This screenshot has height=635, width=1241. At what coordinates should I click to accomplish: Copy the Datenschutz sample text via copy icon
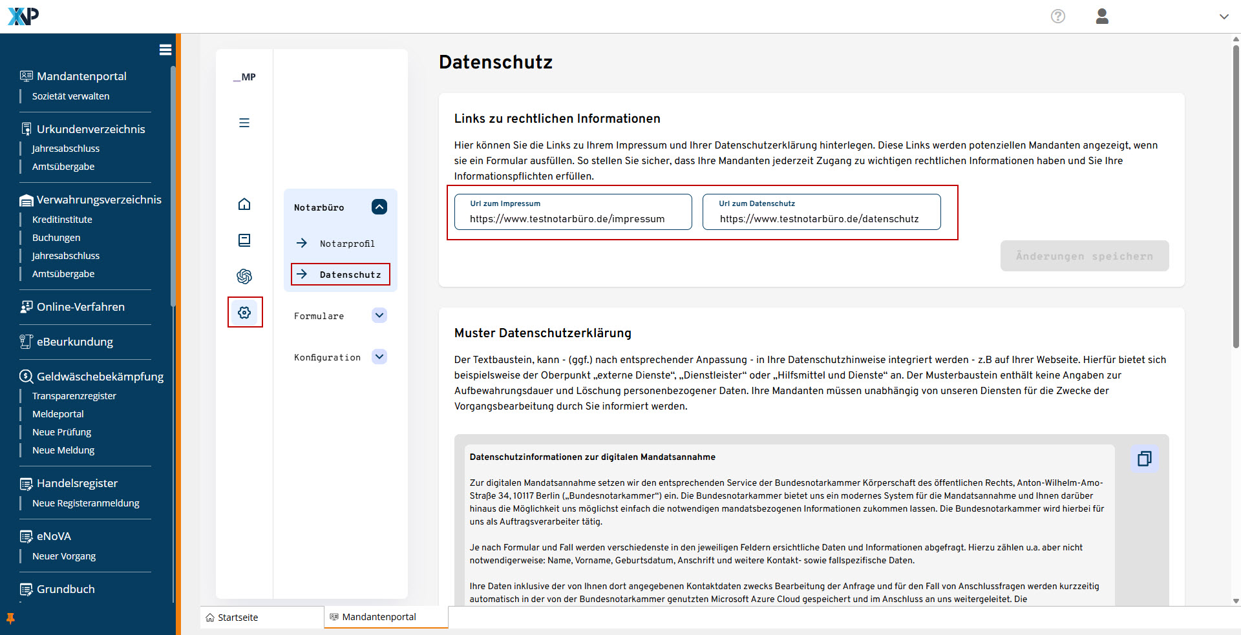click(1144, 459)
